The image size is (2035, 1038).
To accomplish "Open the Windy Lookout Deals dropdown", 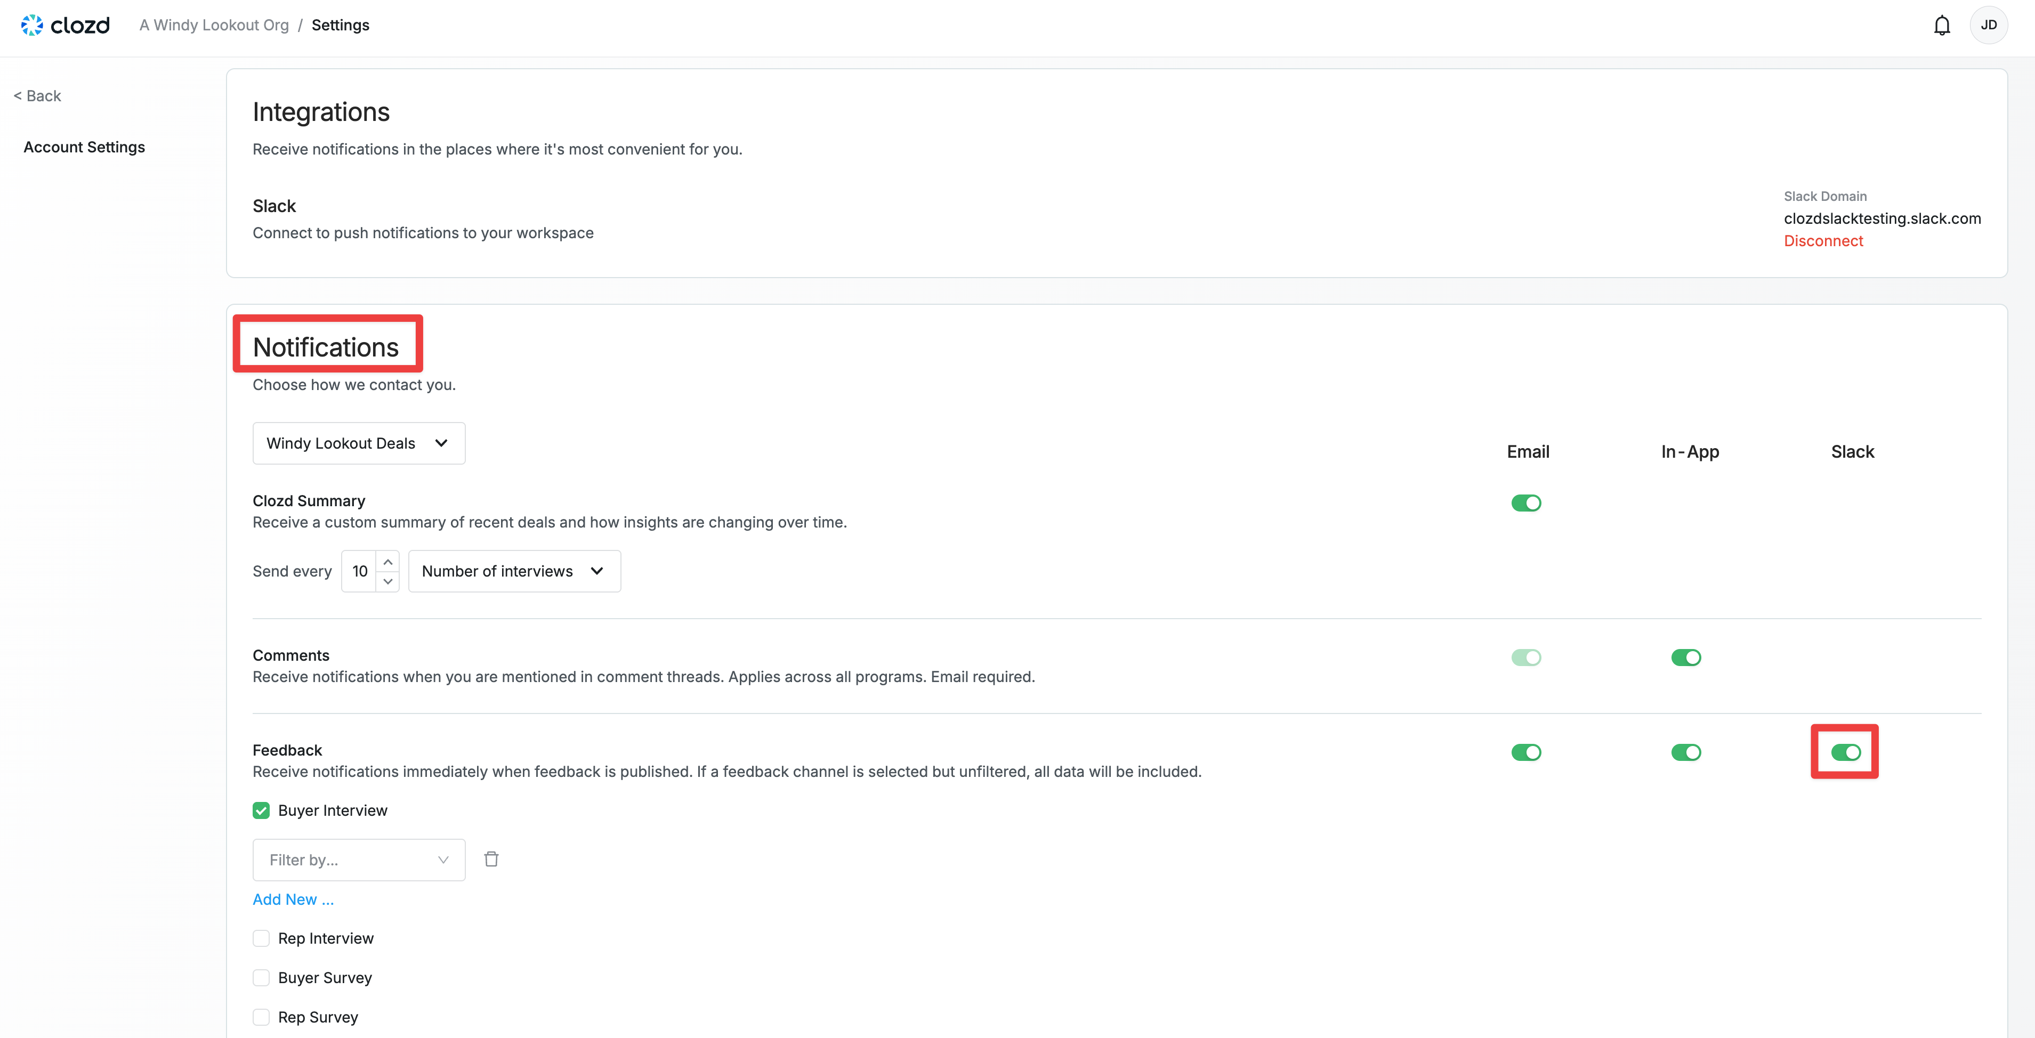I will [x=359, y=443].
